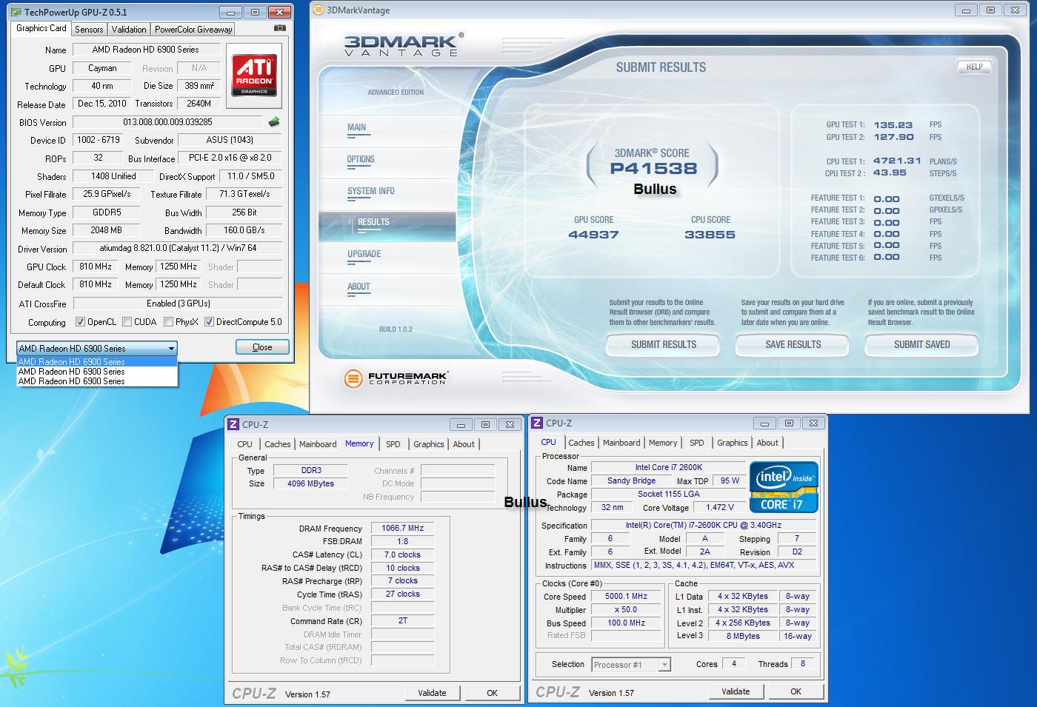Click the GPU TEST 1 value 135.23
1037x707 pixels.
[893, 125]
